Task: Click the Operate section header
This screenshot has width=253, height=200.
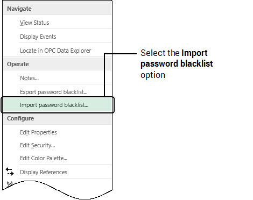Action: (18, 64)
